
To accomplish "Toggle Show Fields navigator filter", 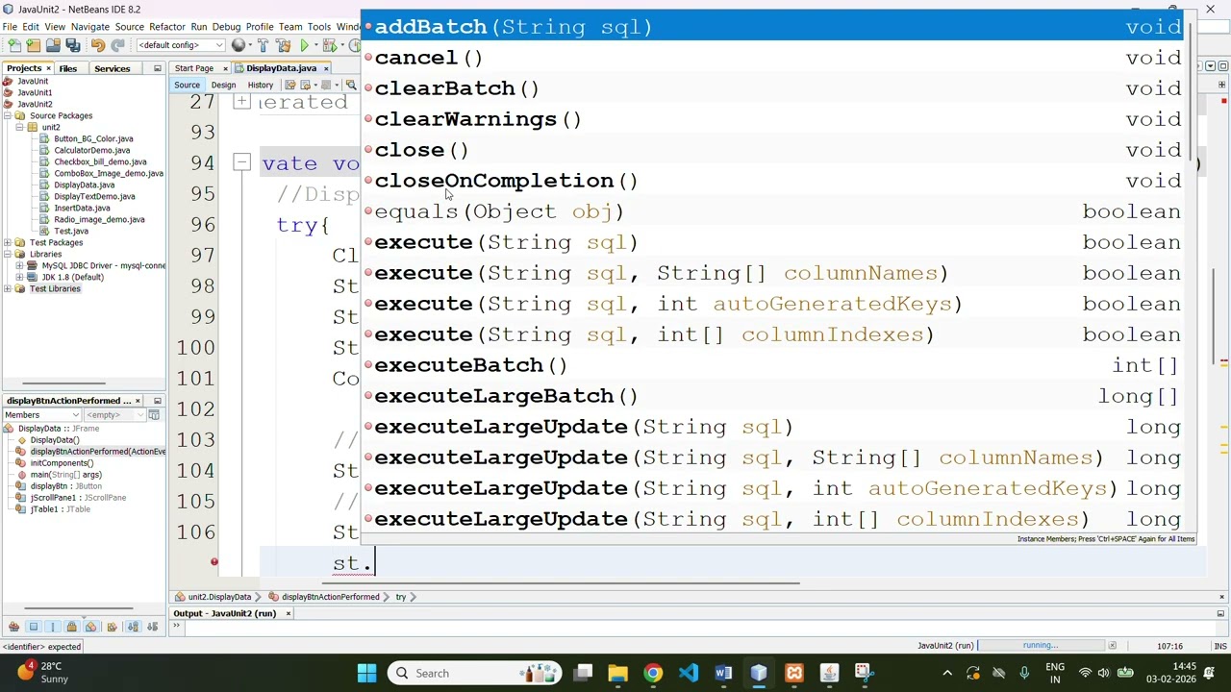I will (x=33, y=627).
